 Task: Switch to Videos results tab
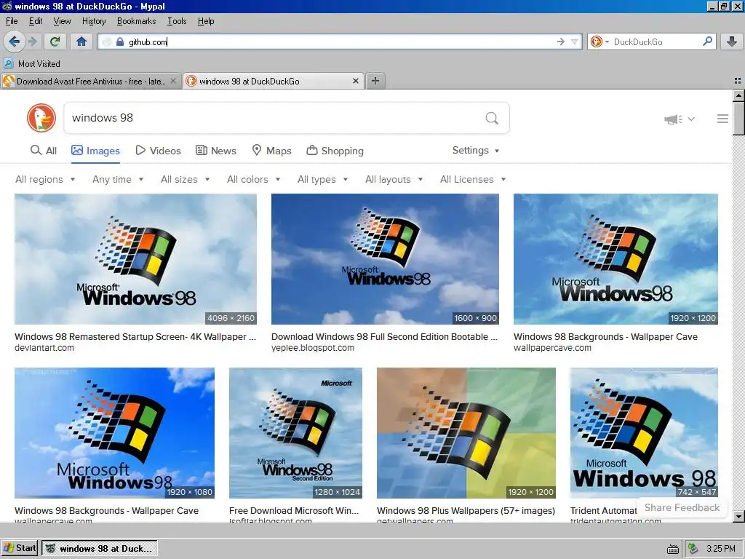point(158,151)
